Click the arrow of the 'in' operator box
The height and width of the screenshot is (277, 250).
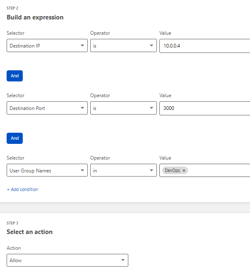(x=151, y=170)
